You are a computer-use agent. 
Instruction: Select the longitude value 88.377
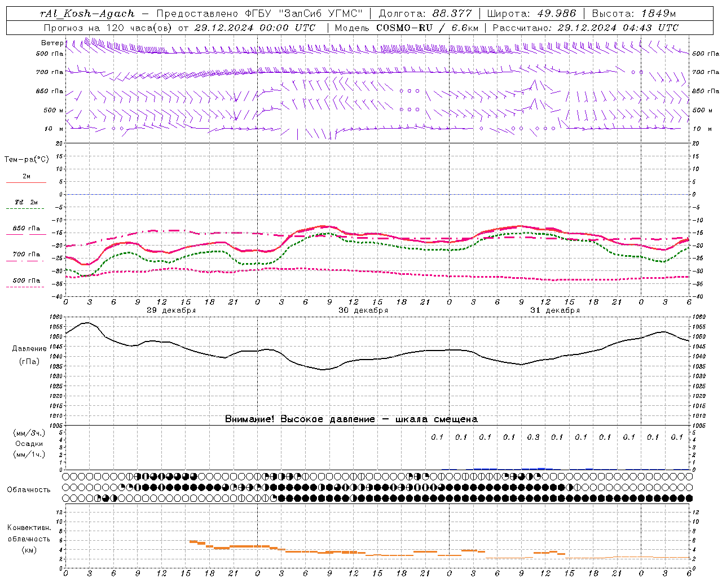(452, 14)
